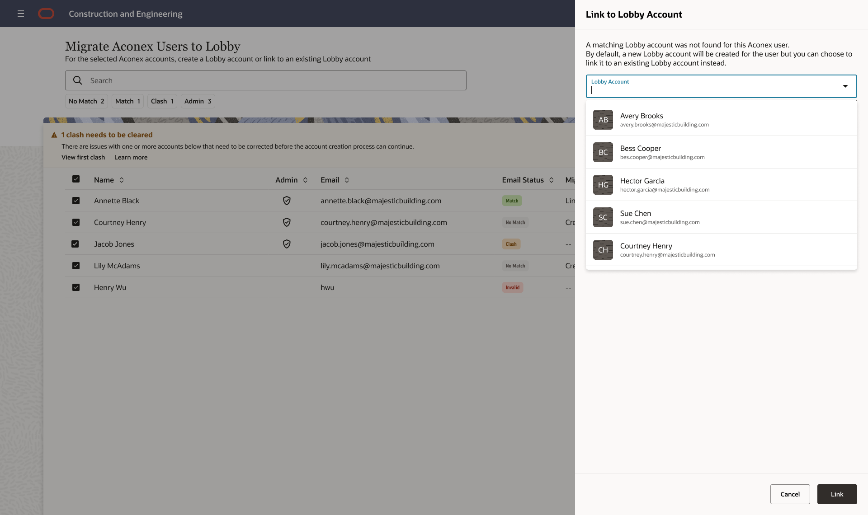Toggle the select-all header checkbox
Screen dimensions: 868x515
(x=76, y=179)
